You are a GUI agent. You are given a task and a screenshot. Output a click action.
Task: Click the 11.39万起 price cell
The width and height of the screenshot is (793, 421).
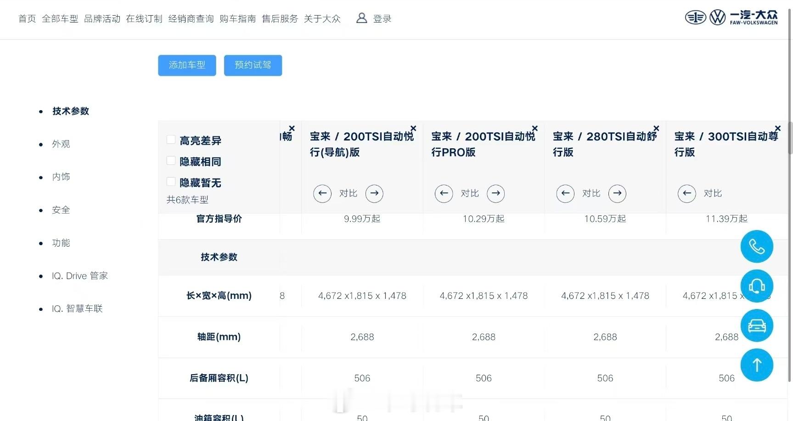[x=726, y=219]
